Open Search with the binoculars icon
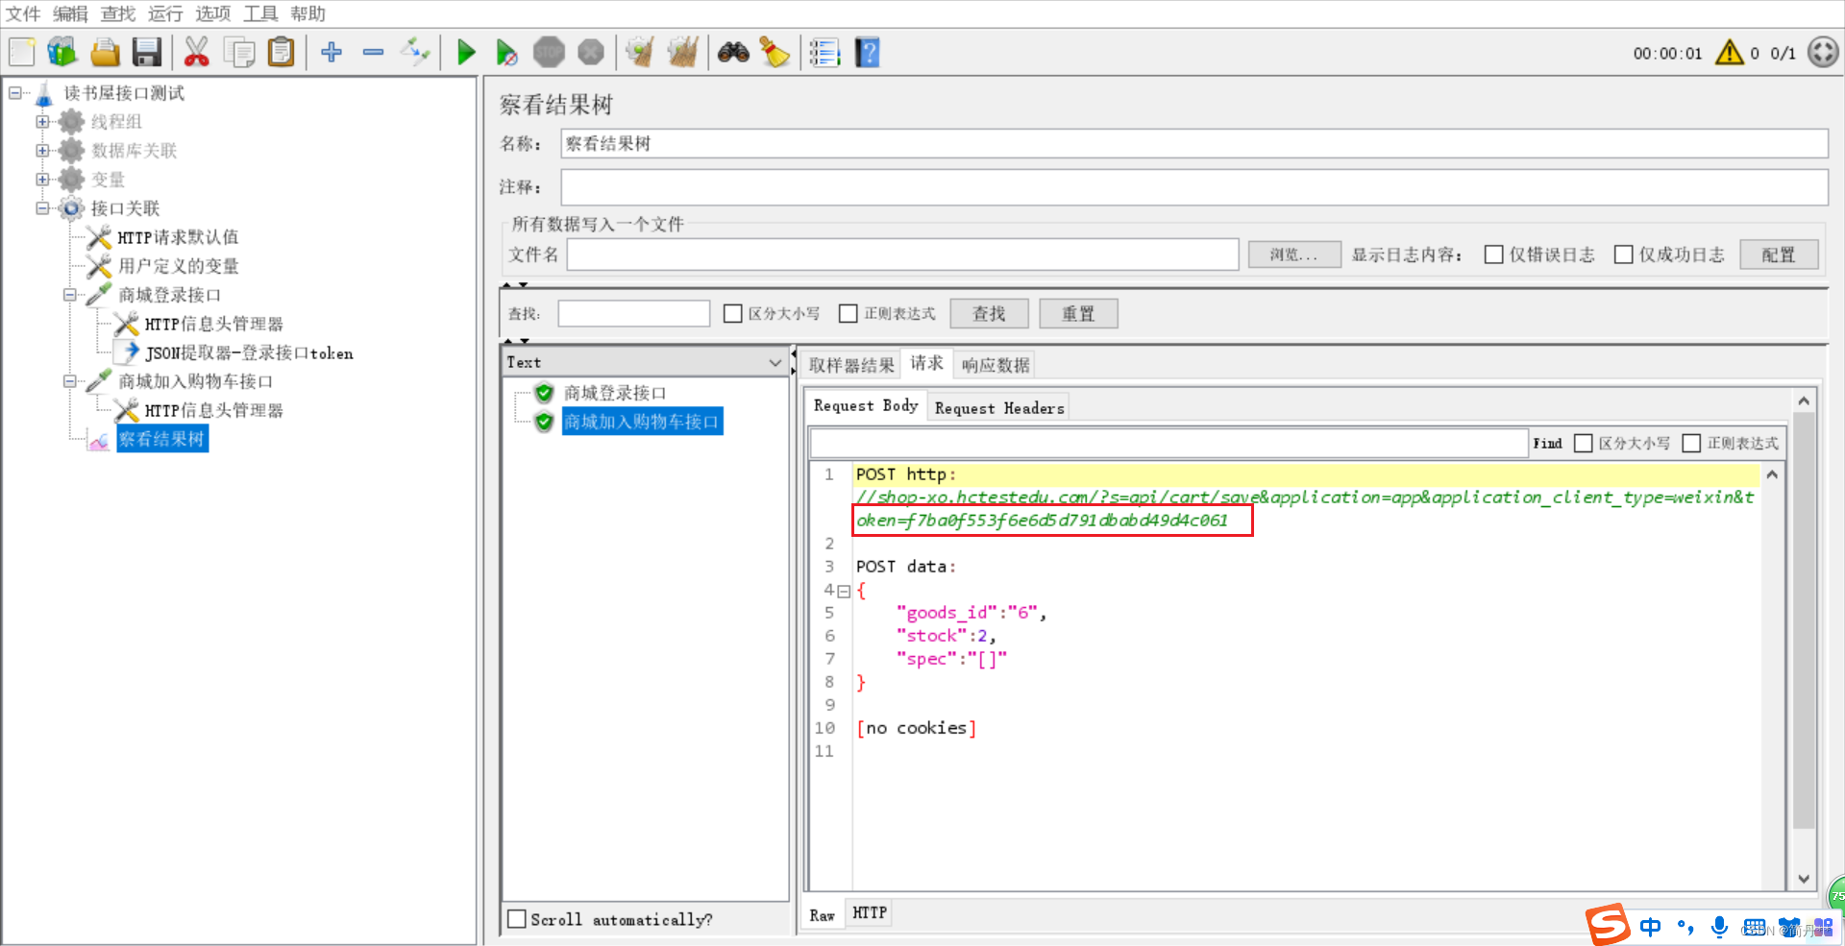The width and height of the screenshot is (1845, 946). pyautogui.click(x=733, y=52)
